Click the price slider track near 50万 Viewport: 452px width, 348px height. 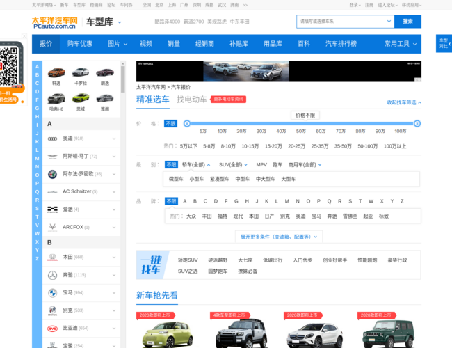click(300, 124)
